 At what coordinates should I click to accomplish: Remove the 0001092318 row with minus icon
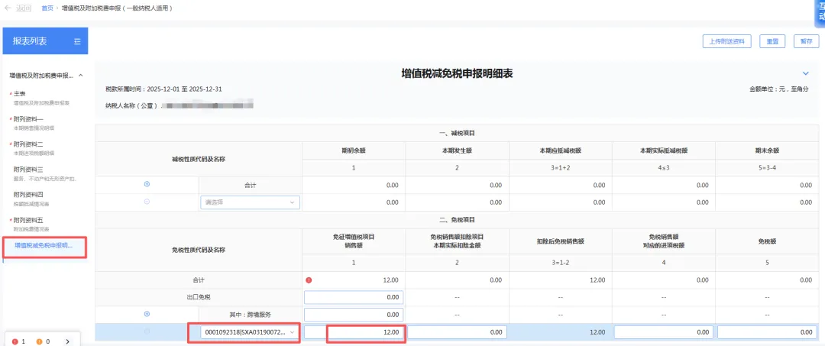(x=147, y=331)
